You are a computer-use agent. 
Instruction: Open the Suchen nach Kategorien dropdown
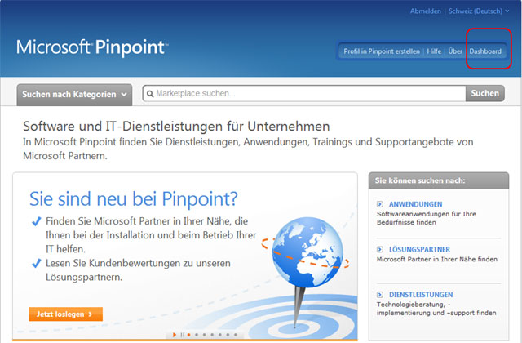coord(74,95)
